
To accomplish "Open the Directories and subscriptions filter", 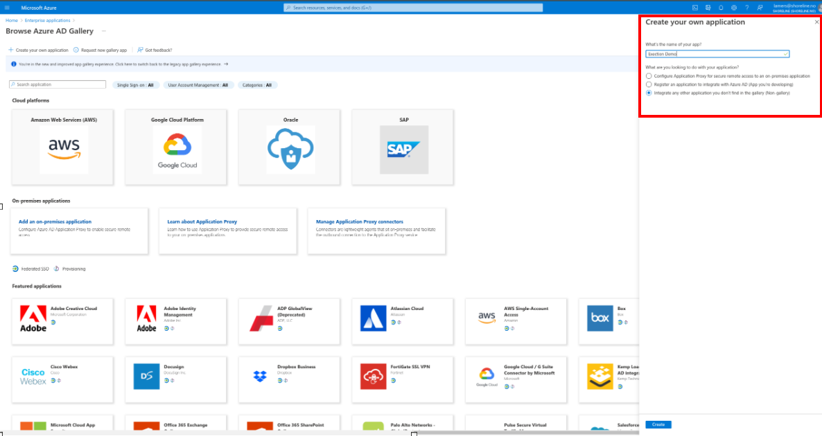I will coord(708,8).
